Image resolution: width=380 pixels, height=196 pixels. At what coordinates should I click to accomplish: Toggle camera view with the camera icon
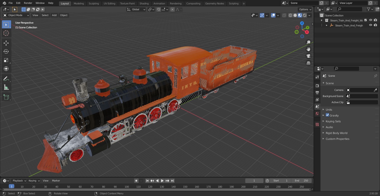click(x=308, y=56)
